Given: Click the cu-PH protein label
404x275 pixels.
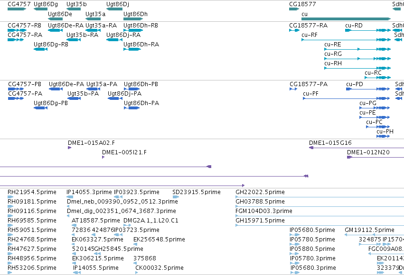Looking at the screenshot, I should (x=385, y=132).
